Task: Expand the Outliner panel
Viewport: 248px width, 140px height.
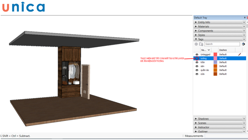Action: coord(196,131)
